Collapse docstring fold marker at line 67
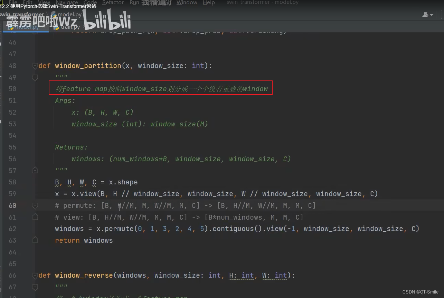 (x=35, y=287)
